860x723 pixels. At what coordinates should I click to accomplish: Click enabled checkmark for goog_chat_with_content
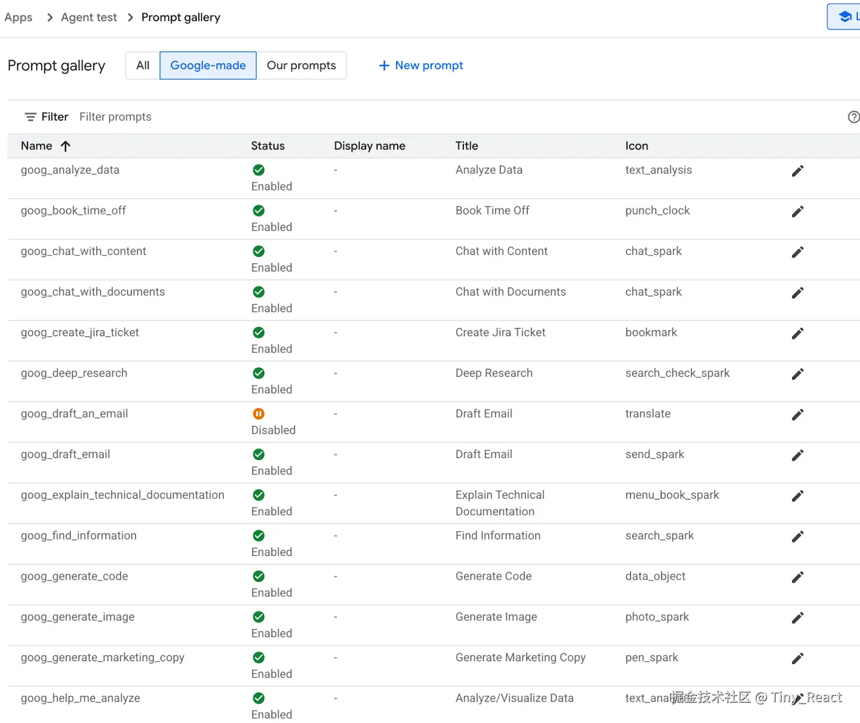259,251
